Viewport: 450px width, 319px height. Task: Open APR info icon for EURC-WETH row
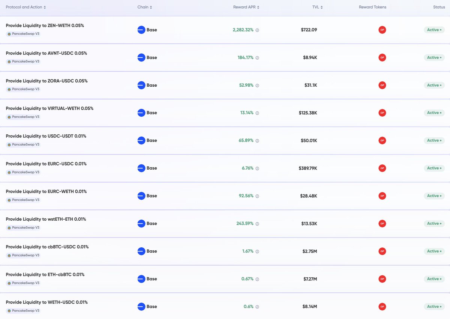point(257,196)
